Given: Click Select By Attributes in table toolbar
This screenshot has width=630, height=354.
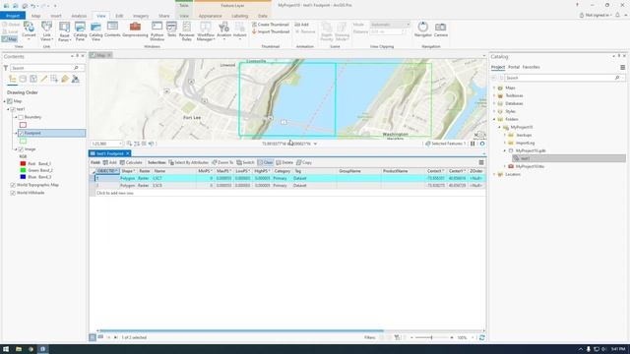Looking at the screenshot, I should tap(188, 162).
